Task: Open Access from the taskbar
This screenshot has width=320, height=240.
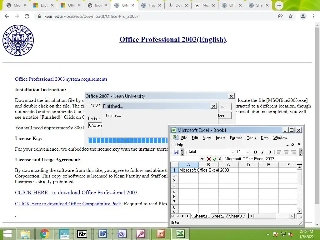Action: pos(141,234)
